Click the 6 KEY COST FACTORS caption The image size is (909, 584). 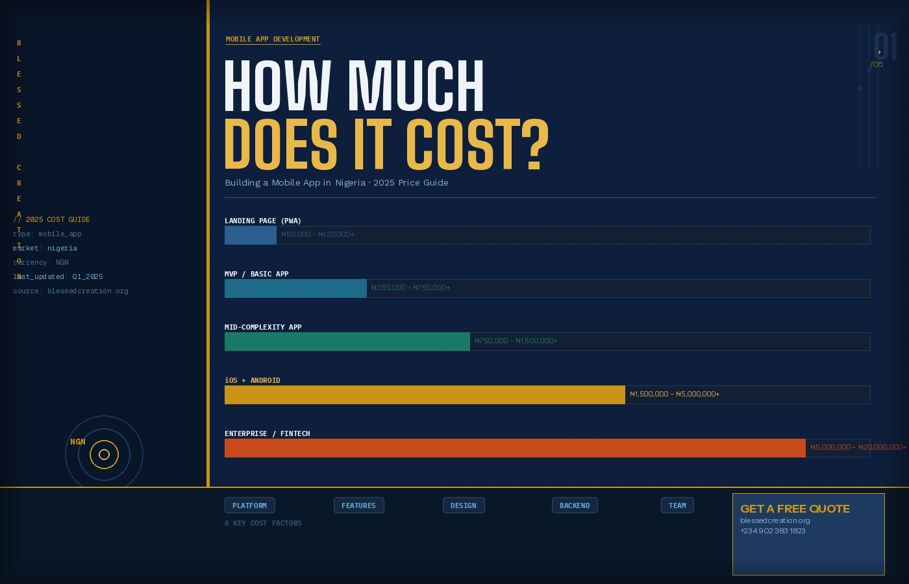coord(263,523)
